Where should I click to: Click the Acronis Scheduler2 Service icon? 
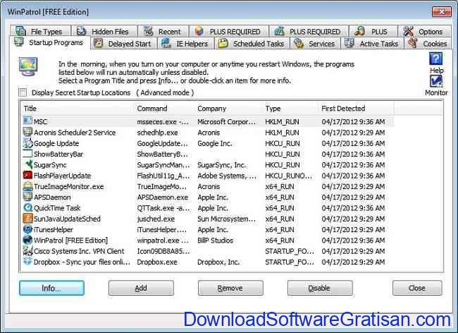click(27, 132)
